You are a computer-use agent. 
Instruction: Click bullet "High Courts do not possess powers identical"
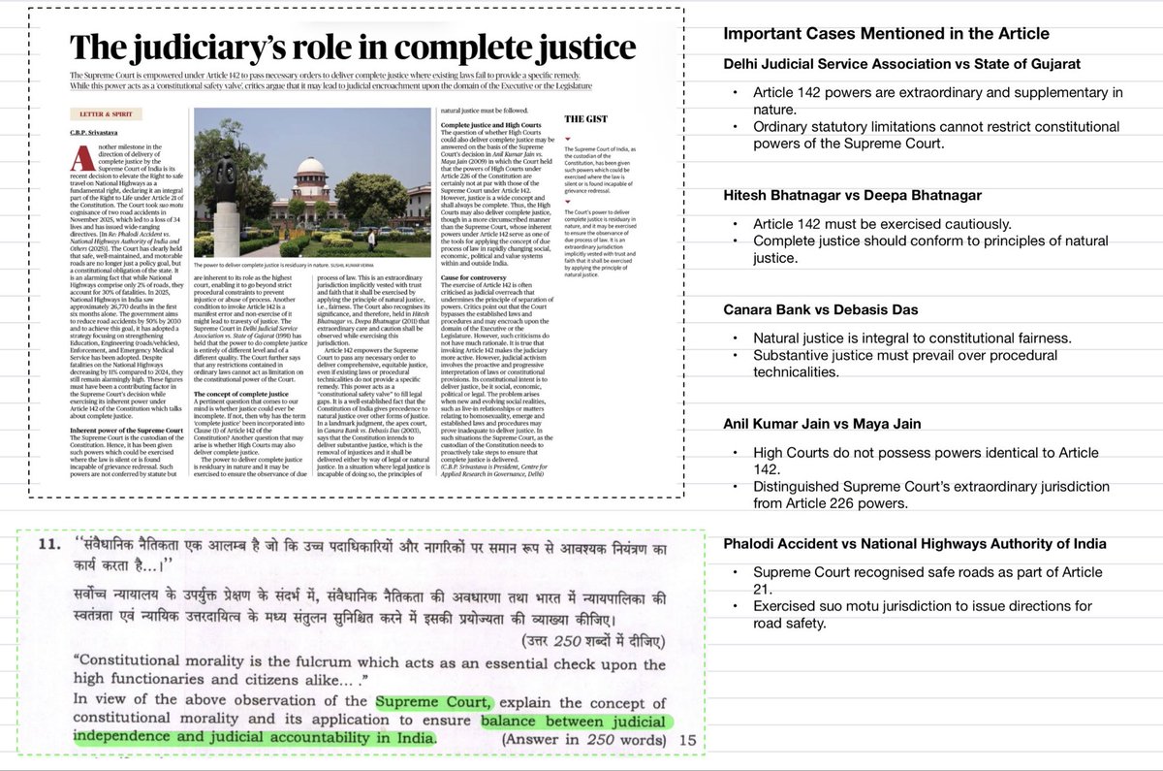tap(924, 461)
